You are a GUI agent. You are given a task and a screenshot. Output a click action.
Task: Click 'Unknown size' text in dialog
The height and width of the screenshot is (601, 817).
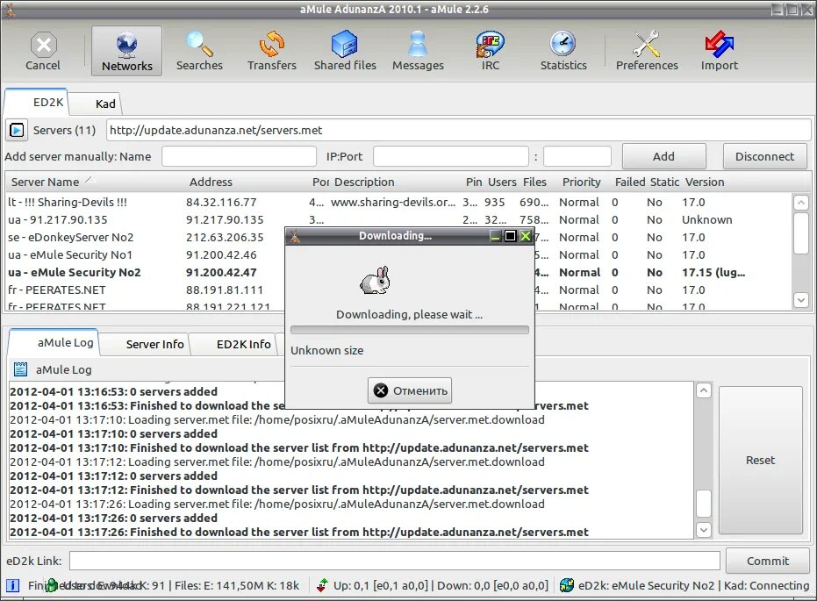[x=326, y=350]
